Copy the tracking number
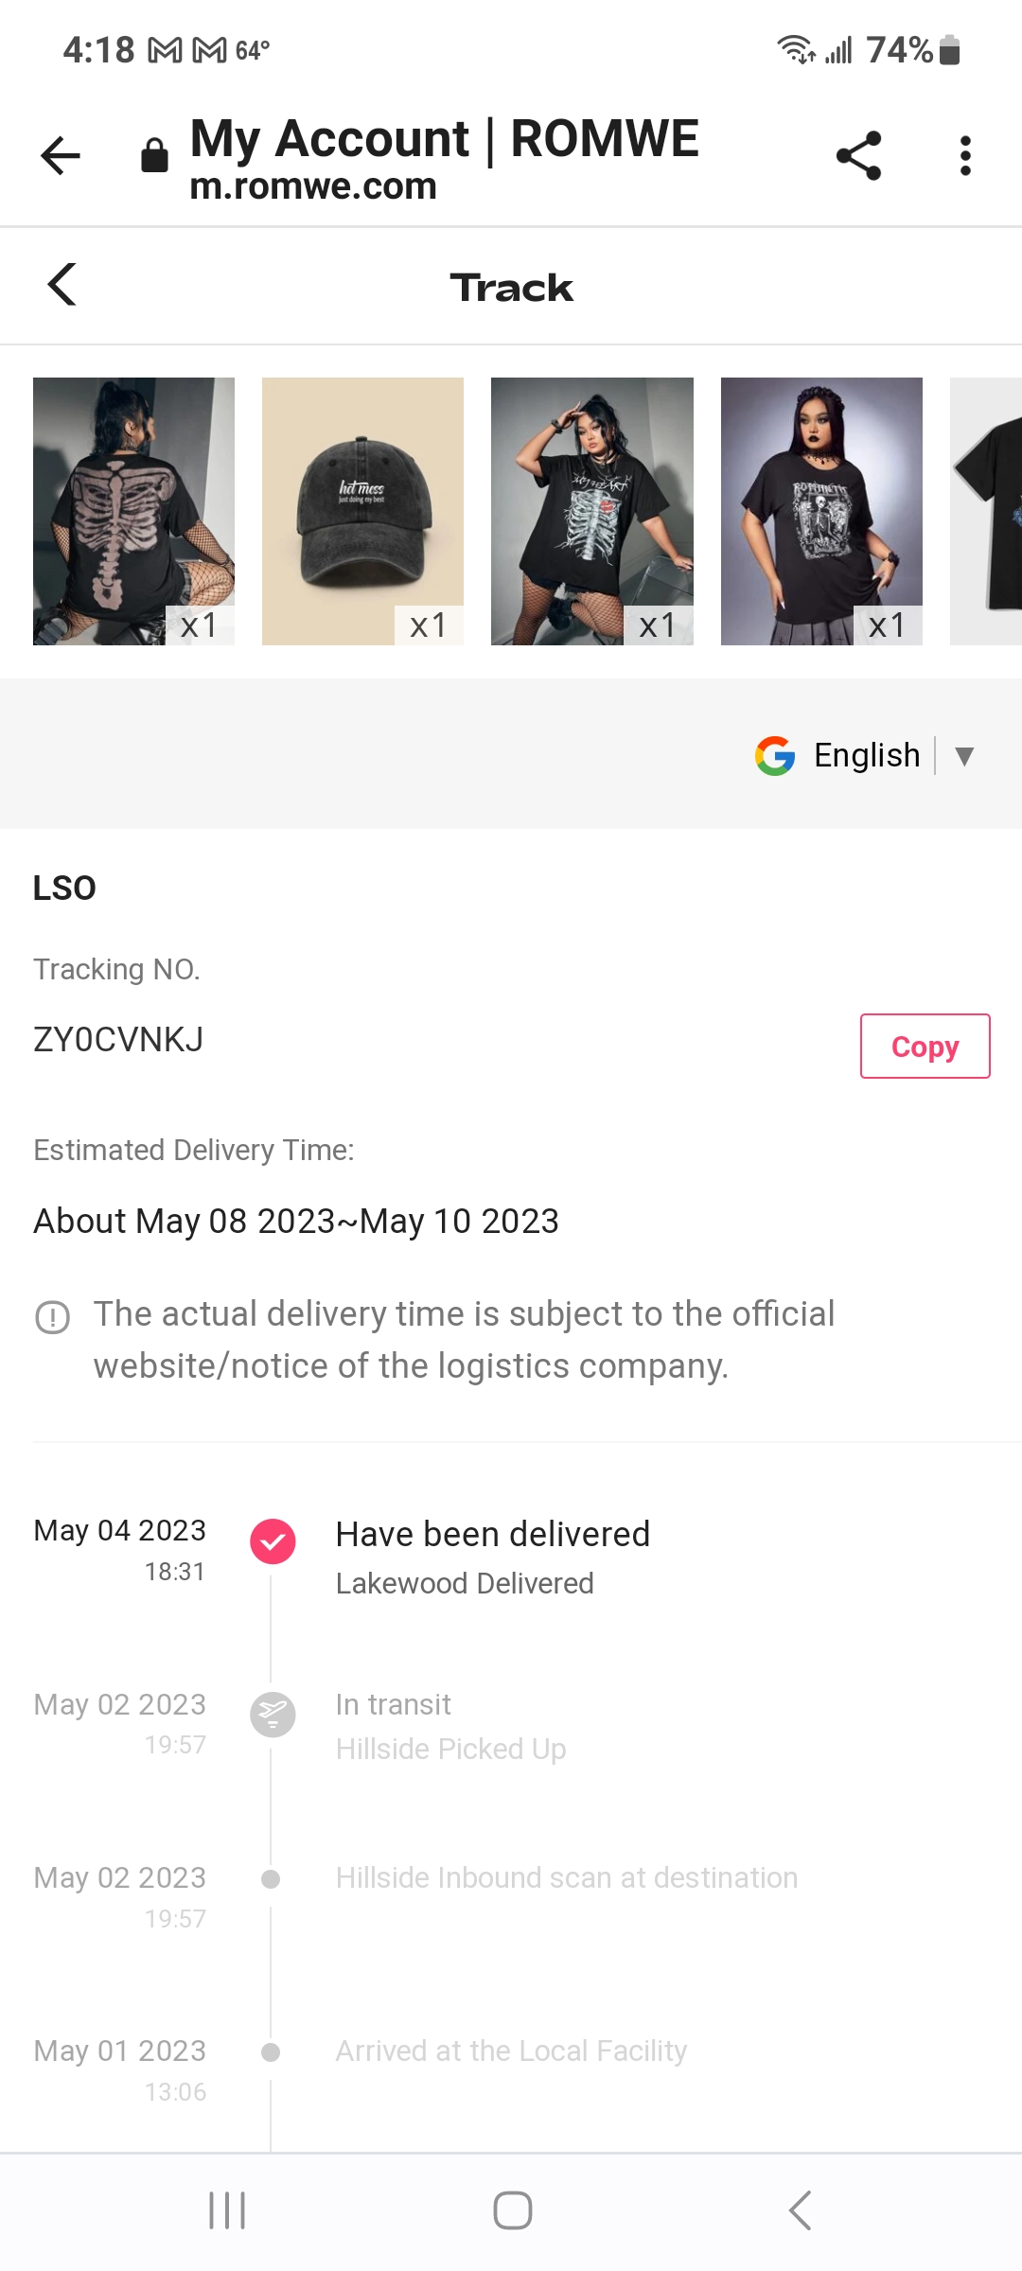Screen dimensions: 1022x2271 coord(925,1047)
